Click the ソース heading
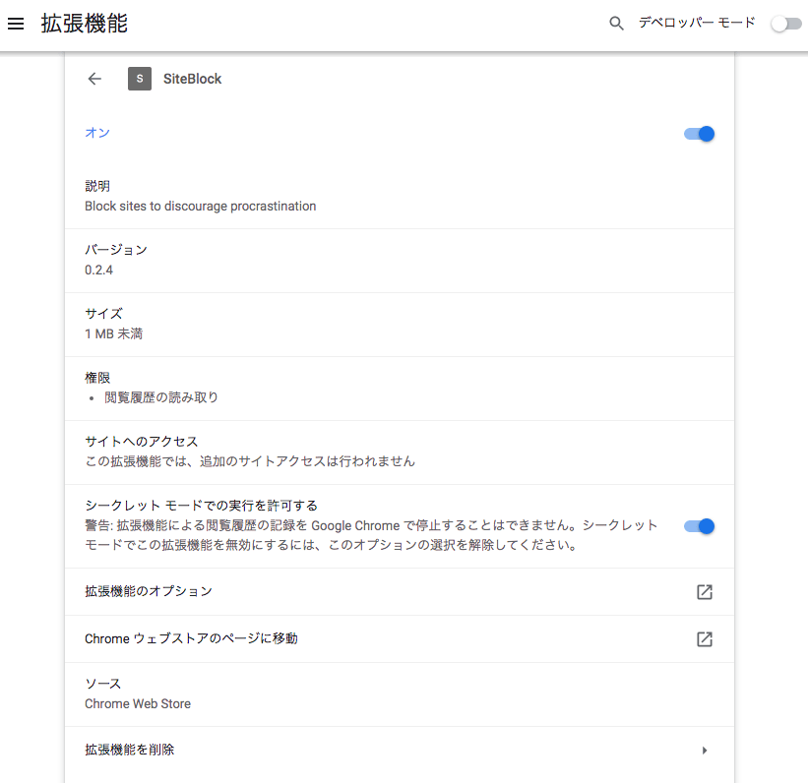 [x=102, y=684]
